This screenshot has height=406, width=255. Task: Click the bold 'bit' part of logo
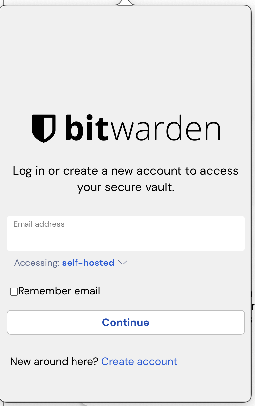[x=87, y=127]
